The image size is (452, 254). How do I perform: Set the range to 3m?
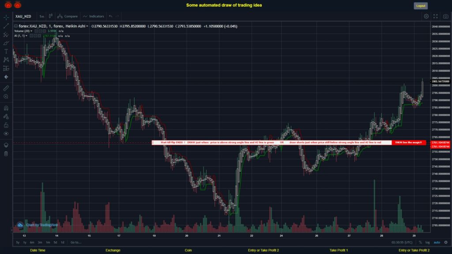pos(40,243)
